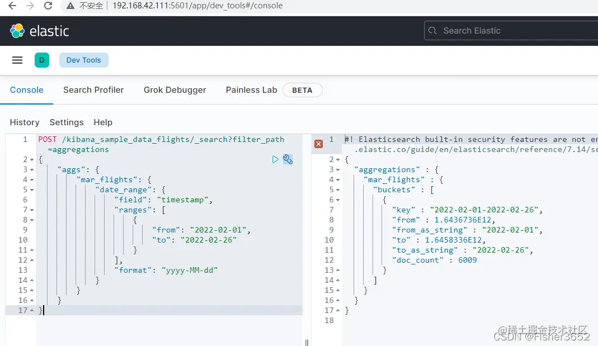
Task: Click the "doc_count" : 6009 line
Action: [x=435, y=260]
